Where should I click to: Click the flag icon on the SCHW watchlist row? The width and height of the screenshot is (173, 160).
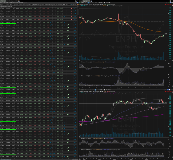pyautogui.click(x=1, y=14)
